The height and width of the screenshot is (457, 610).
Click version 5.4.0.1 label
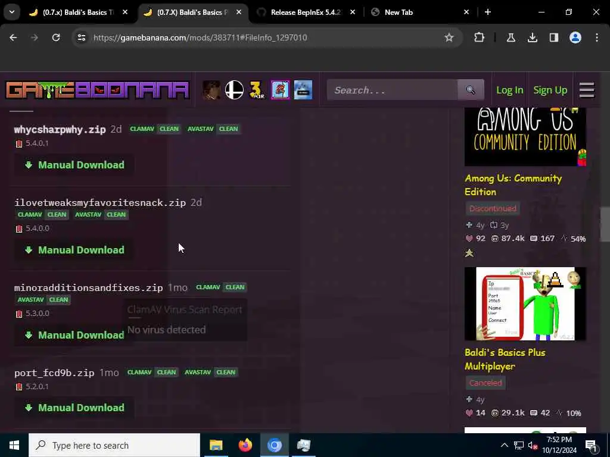(x=37, y=143)
